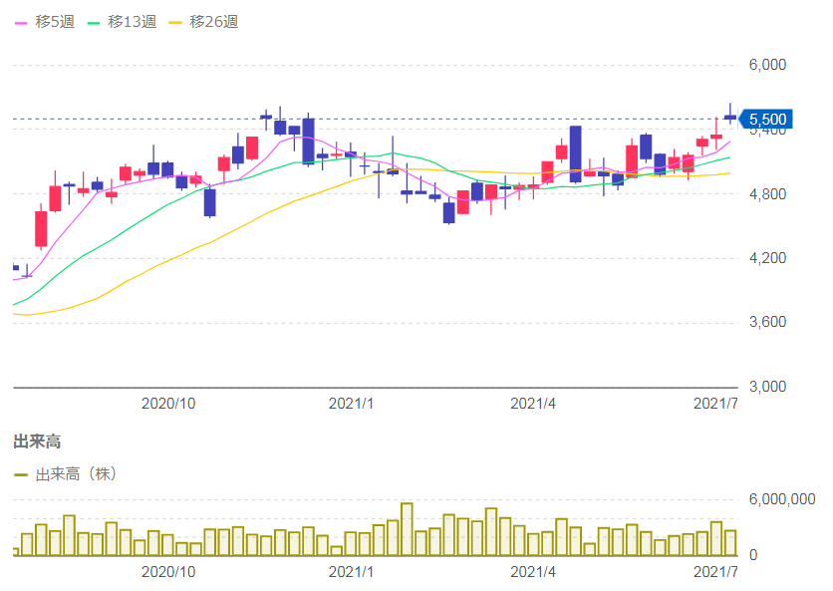The height and width of the screenshot is (591, 833).
Task: Click the tallest volume bar after 2021/1
Action: (x=407, y=529)
